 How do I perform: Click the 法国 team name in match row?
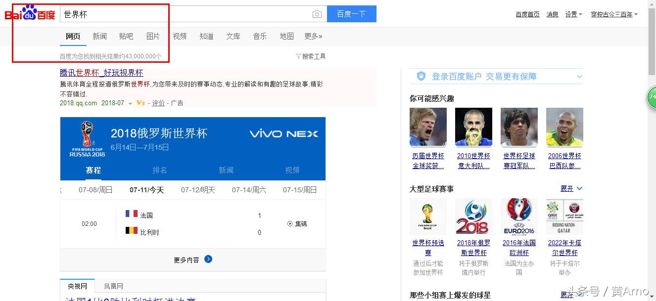pyautogui.click(x=146, y=215)
